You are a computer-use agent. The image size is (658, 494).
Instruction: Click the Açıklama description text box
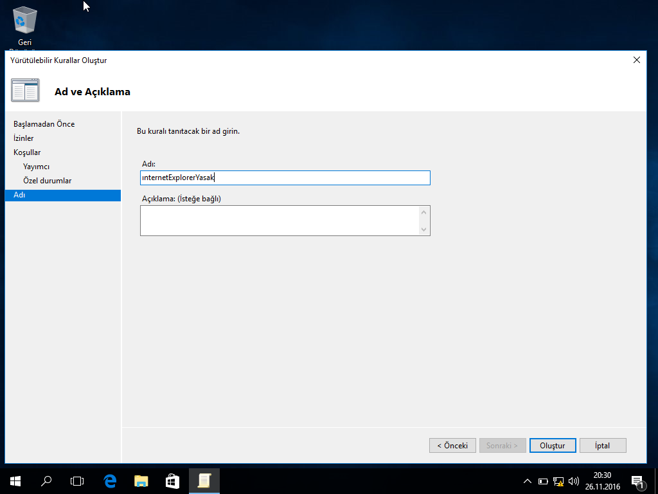tap(280, 221)
